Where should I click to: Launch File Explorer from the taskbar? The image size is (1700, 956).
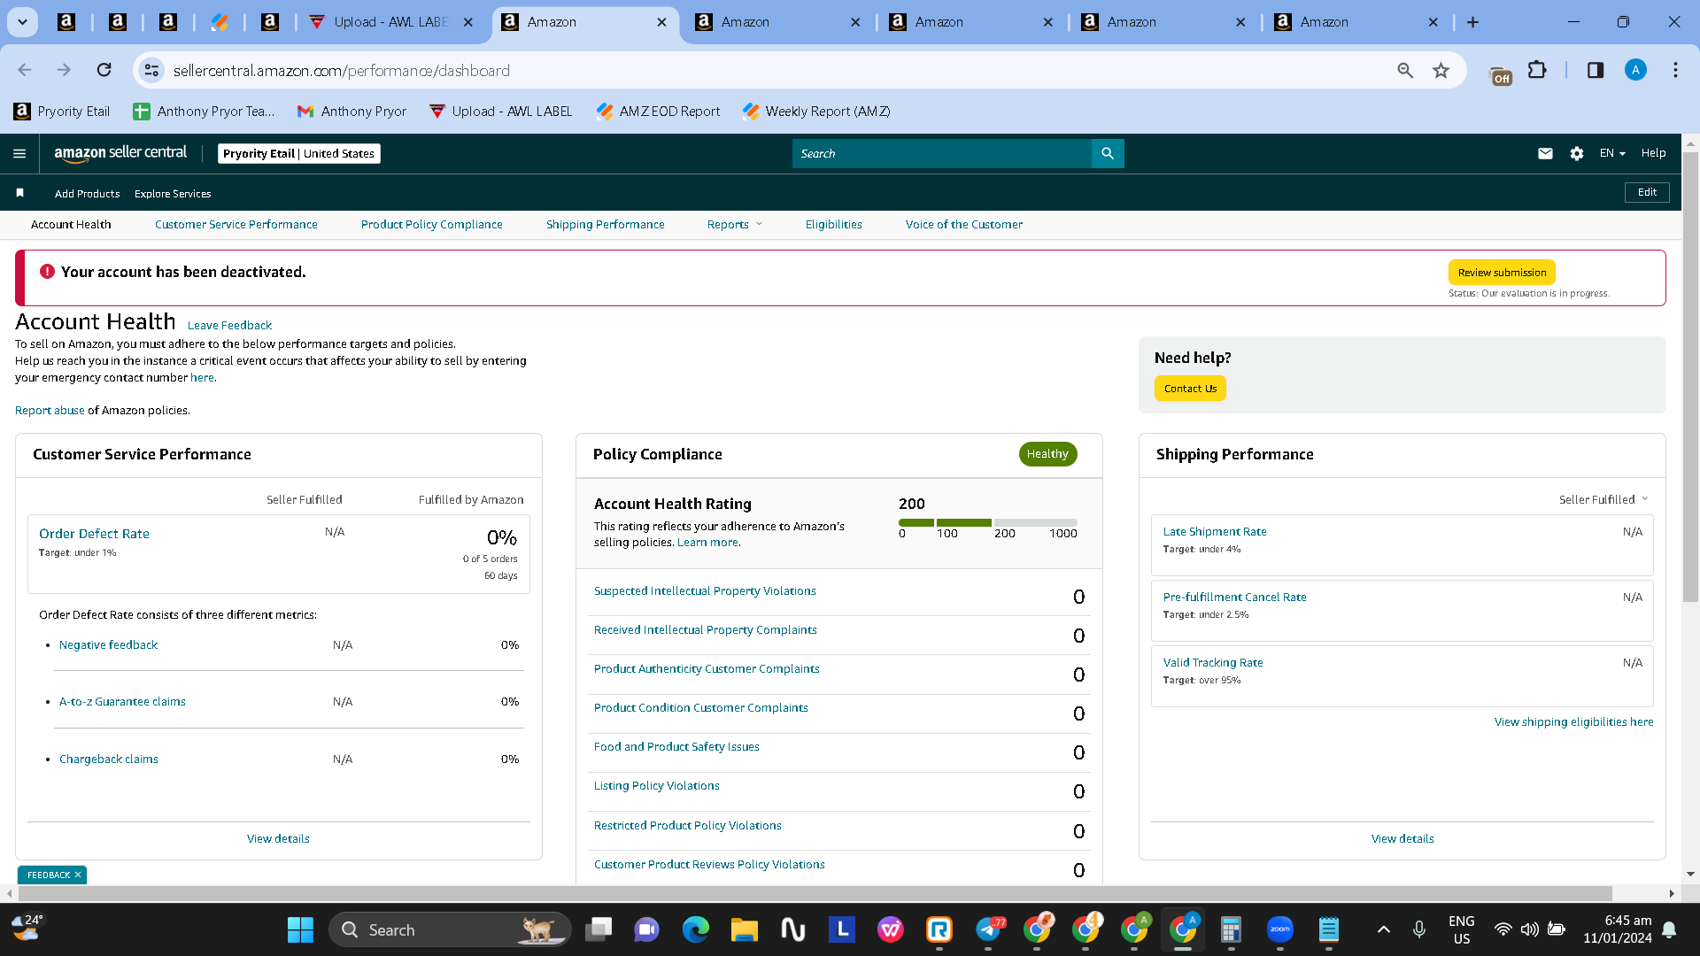745,929
